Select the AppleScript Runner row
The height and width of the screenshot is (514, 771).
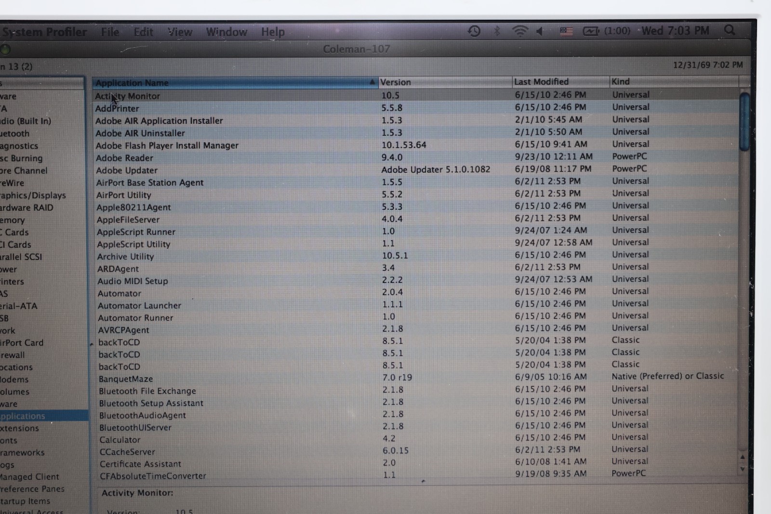click(x=415, y=231)
